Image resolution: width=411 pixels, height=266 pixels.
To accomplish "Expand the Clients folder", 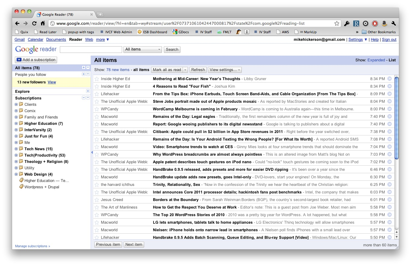I will pos(16,105).
